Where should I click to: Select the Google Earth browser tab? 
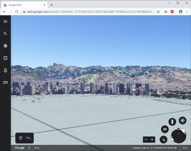(x=24, y=5)
